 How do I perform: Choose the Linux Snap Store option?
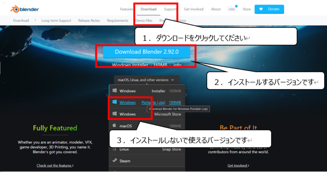(147, 149)
